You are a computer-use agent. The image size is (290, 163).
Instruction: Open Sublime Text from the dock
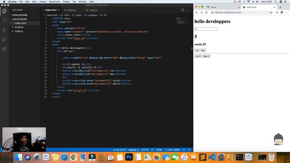pyautogui.click(x=203, y=157)
